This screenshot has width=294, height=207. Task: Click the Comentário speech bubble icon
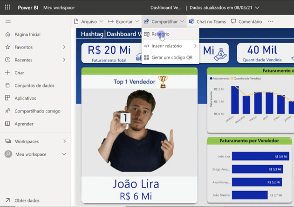[233, 21]
